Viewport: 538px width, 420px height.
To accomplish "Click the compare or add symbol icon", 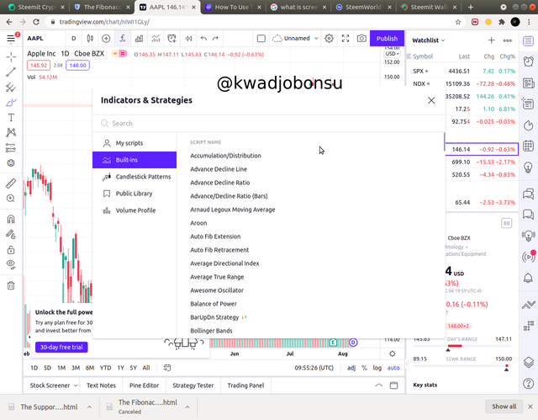I will 106,39.
